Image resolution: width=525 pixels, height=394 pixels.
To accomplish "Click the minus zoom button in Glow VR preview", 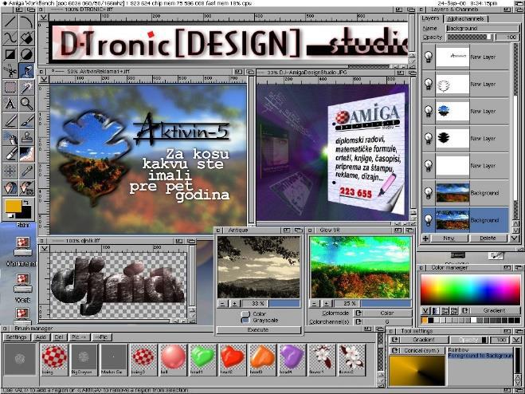I will [315, 303].
